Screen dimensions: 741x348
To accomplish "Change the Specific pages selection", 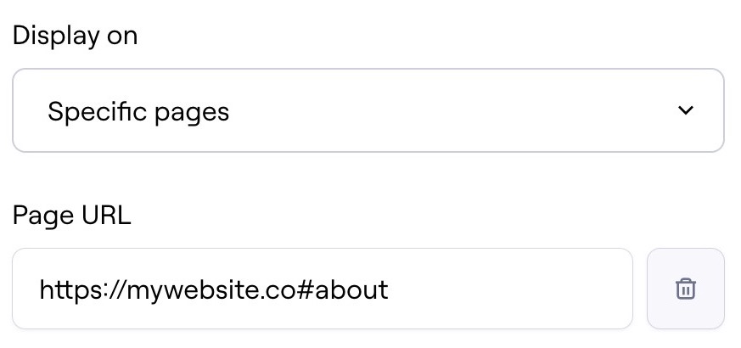I will coord(368,111).
